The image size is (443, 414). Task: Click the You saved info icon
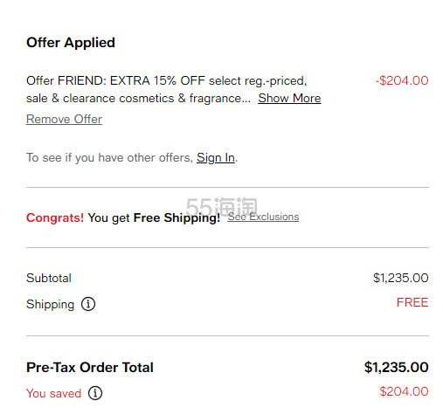pyautogui.click(x=95, y=393)
